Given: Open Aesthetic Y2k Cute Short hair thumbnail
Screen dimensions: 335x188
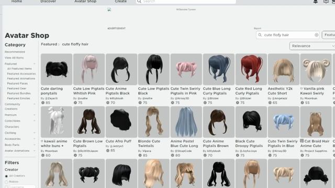Looking at the screenshot, I should click(284, 69).
